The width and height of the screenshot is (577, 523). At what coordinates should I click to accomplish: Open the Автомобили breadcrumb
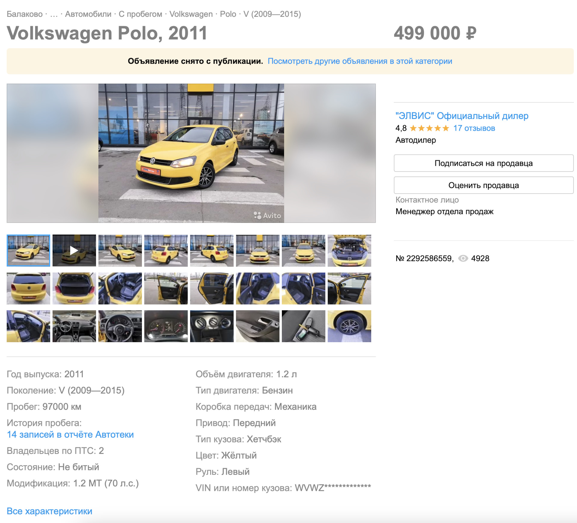(x=88, y=14)
